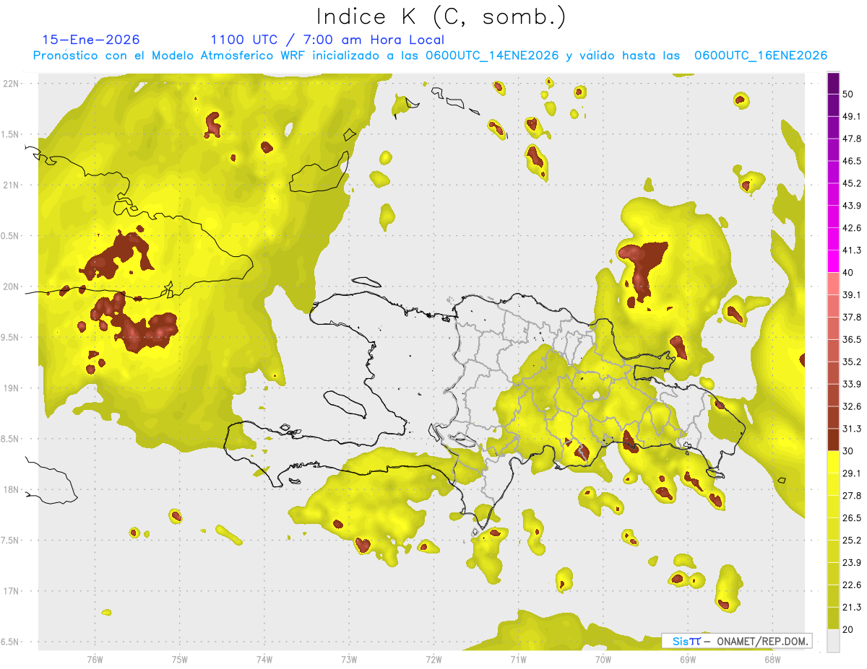
Task: Click legend value "42.6"
Action: tap(853, 228)
